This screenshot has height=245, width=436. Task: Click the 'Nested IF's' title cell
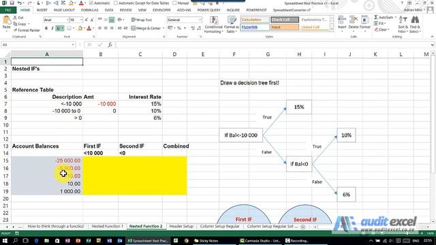tap(47, 69)
